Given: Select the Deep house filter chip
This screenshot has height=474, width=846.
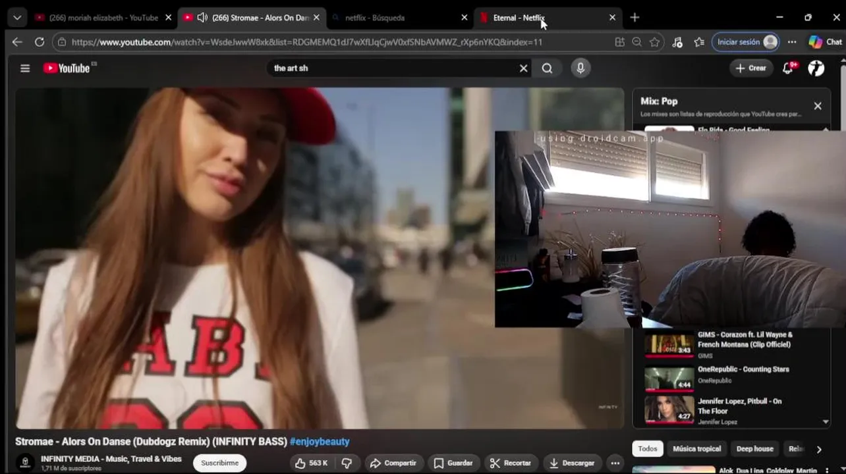Looking at the screenshot, I should pos(754,449).
